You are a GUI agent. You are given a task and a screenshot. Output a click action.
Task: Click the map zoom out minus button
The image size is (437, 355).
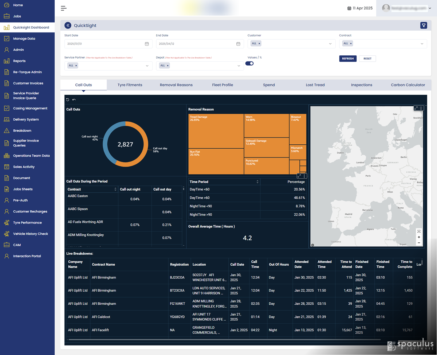(419, 242)
